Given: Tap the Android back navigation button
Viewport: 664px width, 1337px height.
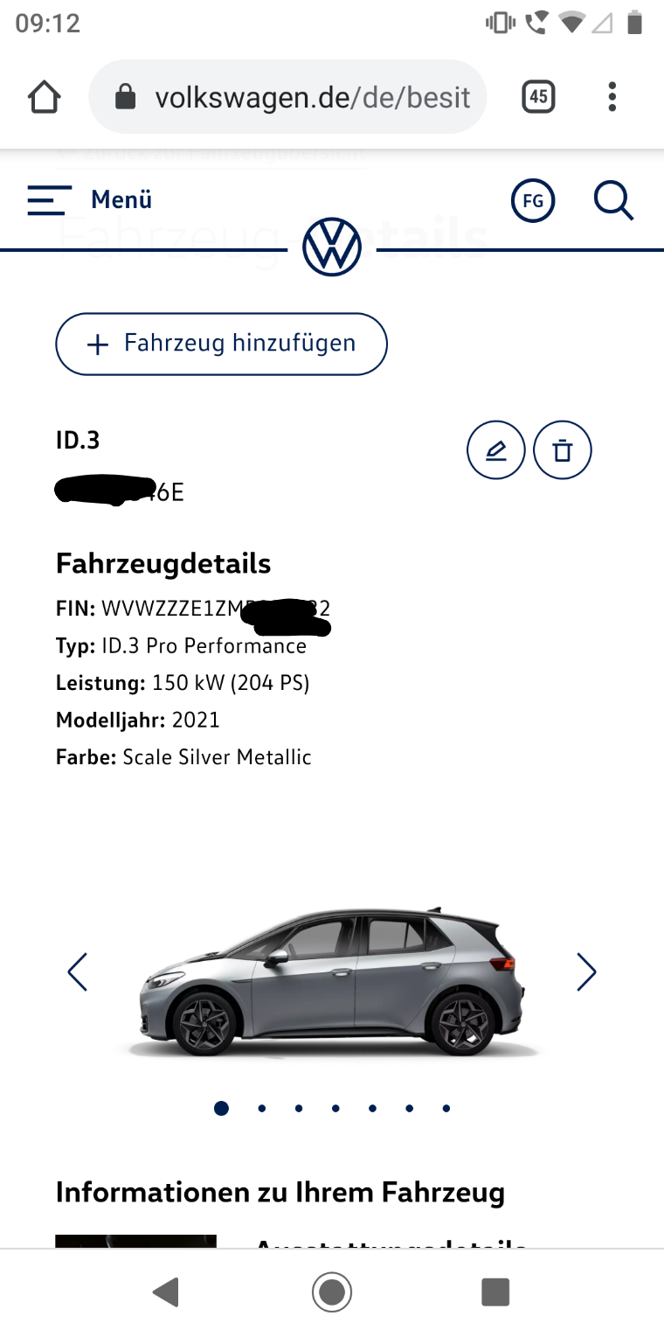Looking at the screenshot, I should tap(166, 1292).
